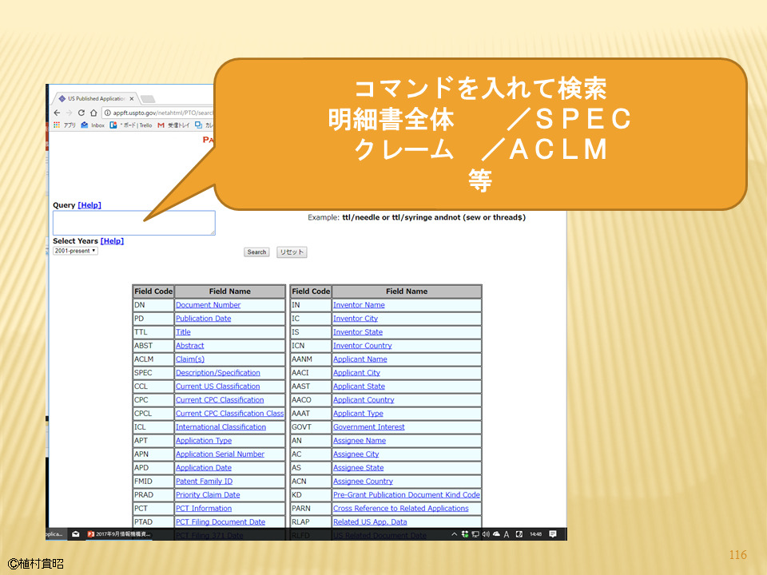Open the Application Type link
Image resolution: width=767 pixels, height=575 pixels.
click(204, 441)
